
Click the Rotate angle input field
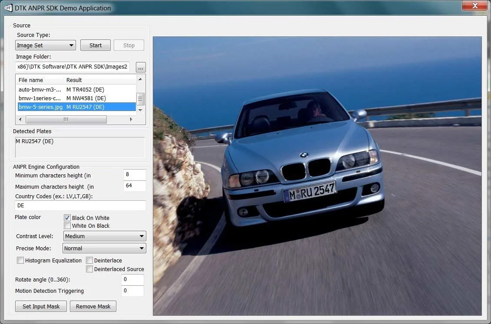click(132, 280)
